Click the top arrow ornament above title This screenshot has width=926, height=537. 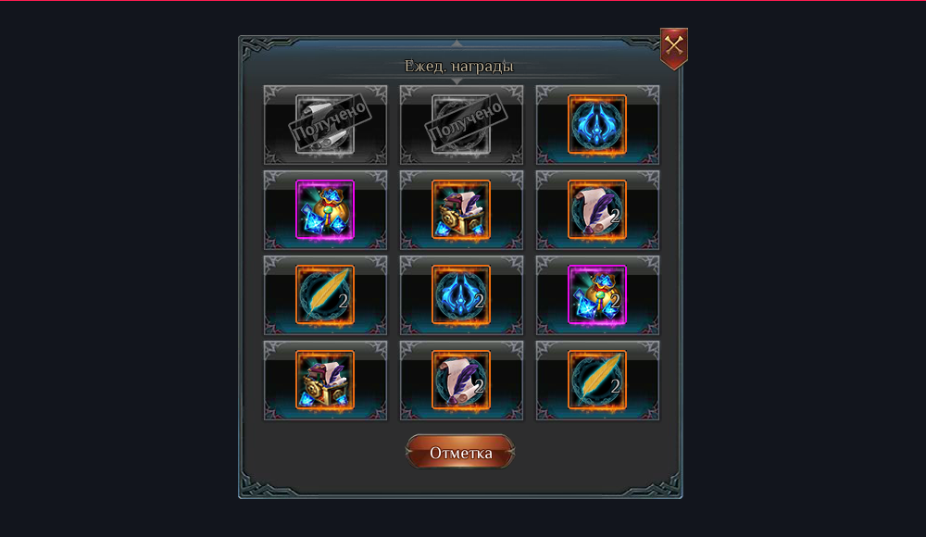coord(457,44)
